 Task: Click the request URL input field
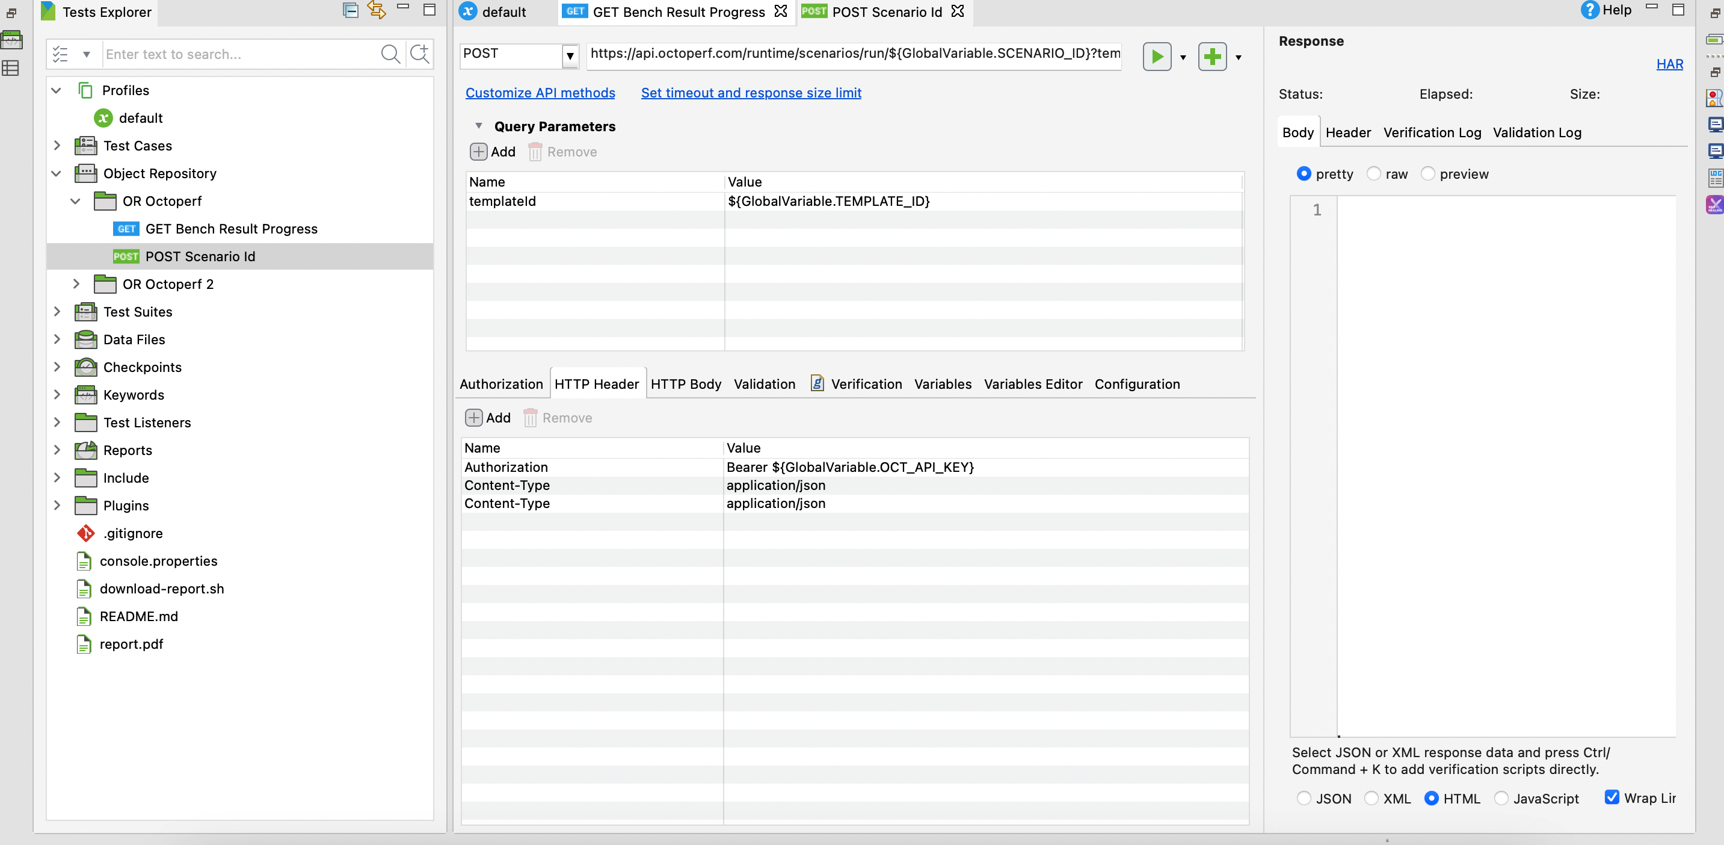coord(854,55)
